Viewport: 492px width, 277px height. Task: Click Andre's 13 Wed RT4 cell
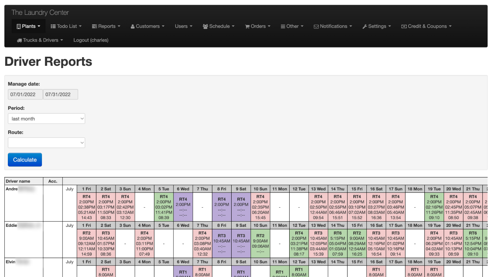click(318, 207)
